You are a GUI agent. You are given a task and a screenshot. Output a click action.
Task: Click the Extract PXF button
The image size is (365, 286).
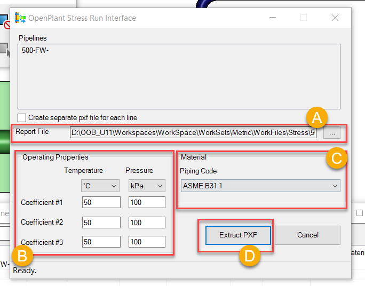coord(238,235)
